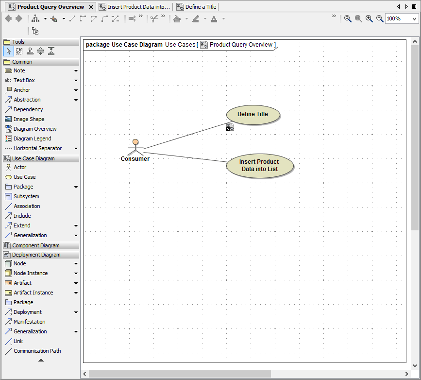Activate the Selection arrow tool
The image size is (421, 380).
tap(8, 51)
